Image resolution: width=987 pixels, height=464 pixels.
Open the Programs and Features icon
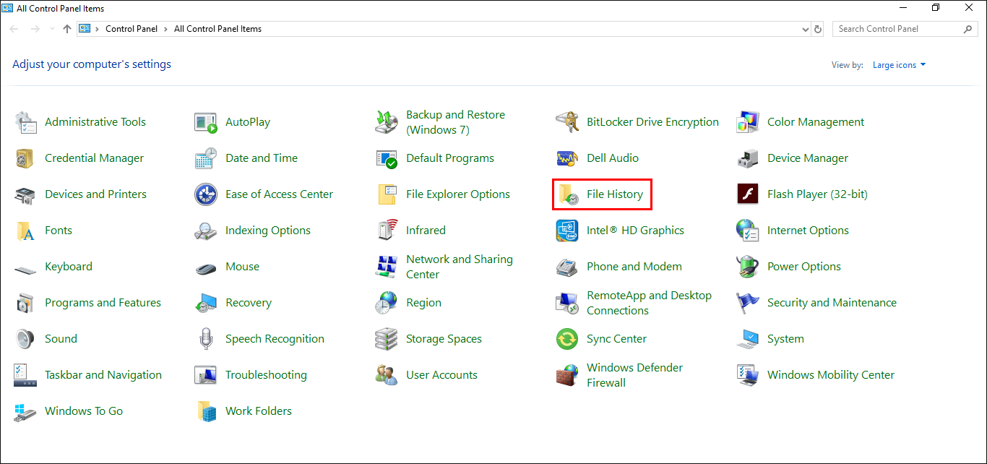[x=25, y=303]
